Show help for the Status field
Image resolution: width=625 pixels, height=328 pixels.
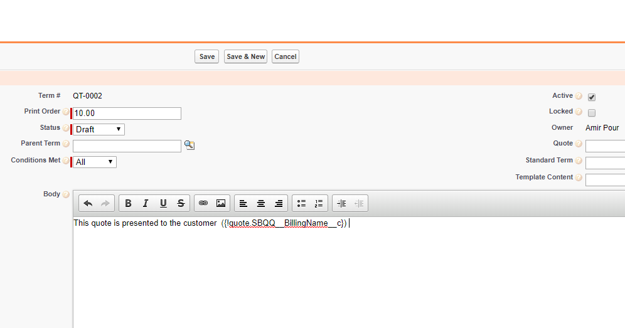pos(66,129)
